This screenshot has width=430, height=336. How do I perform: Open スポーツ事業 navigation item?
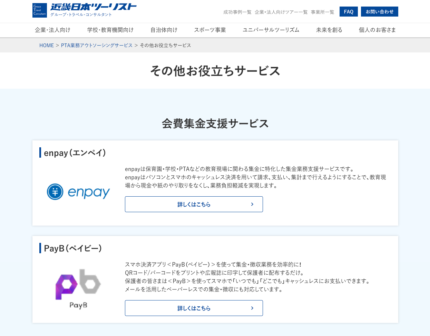coord(210,30)
